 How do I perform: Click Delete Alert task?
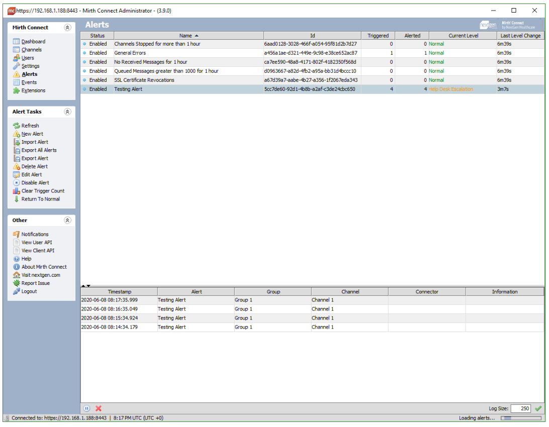coord(31,166)
